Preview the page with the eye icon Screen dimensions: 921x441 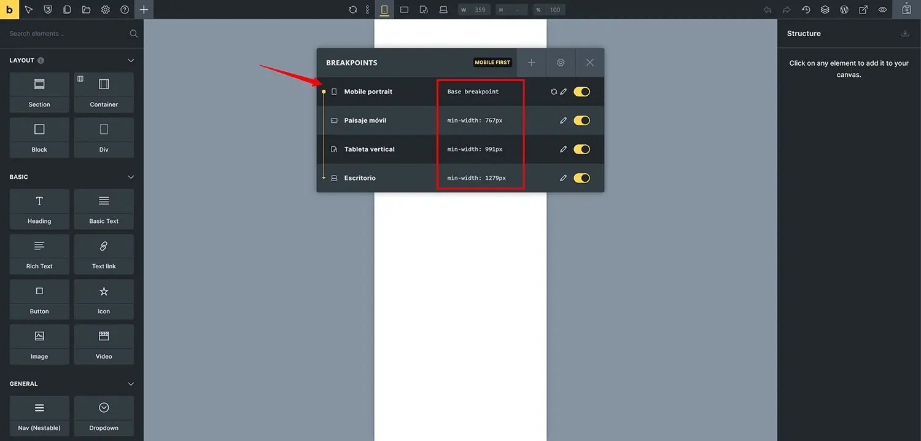pyautogui.click(x=882, y=9)
